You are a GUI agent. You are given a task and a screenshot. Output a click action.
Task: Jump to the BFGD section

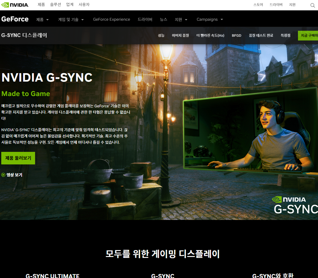[x=237, y=35]
